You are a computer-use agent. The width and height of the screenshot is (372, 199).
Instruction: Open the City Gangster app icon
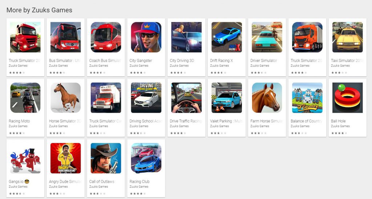tap(146, 37)
